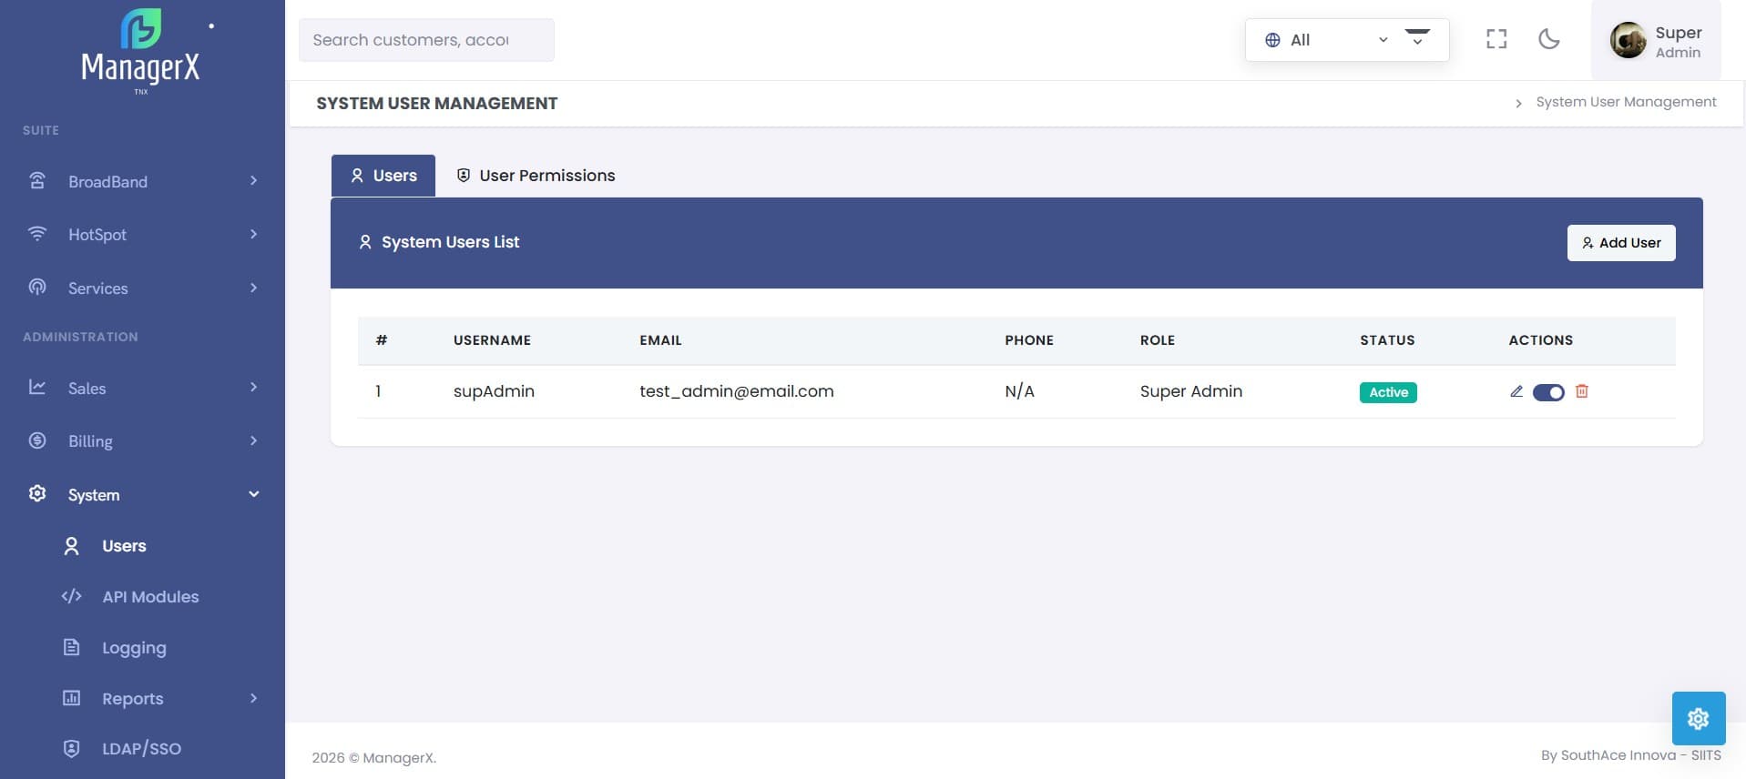The height and width of the screenshot is (779, 1746).
Task: Edit supAdmin user with pencil icon
Action: (1516, 391)
